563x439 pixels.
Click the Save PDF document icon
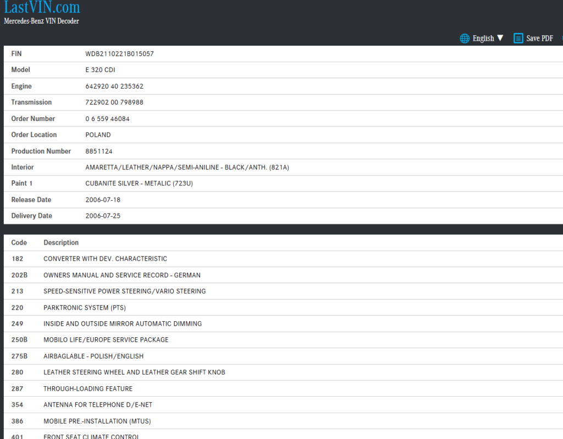(518, 38)
